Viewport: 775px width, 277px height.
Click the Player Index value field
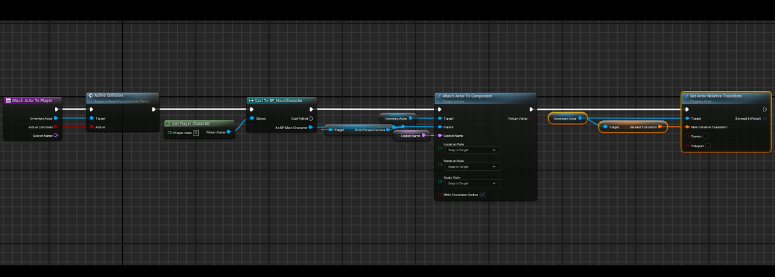(x=196, y=132)
